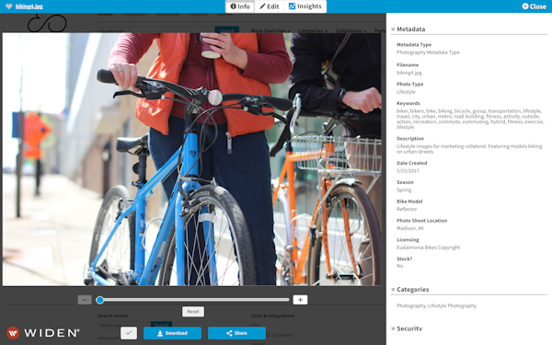Select the Date Created value 5/23/2017
The width and height of the screenshot is (552, 345).
click(408, 171)
